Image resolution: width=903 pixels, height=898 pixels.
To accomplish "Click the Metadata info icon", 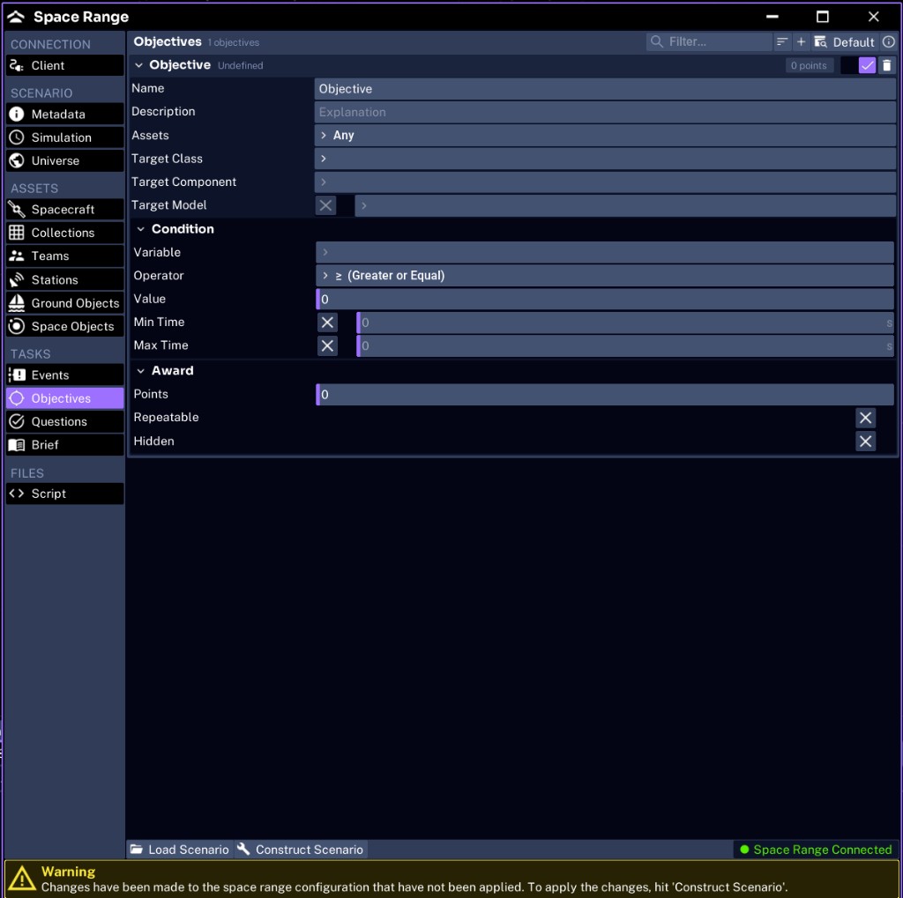I will 17,114.
